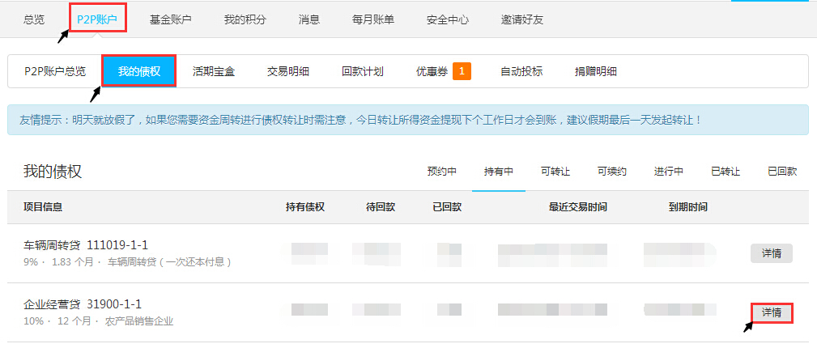
Task: Open 活期宝盒 sub-tab
Action: (214, 71)
